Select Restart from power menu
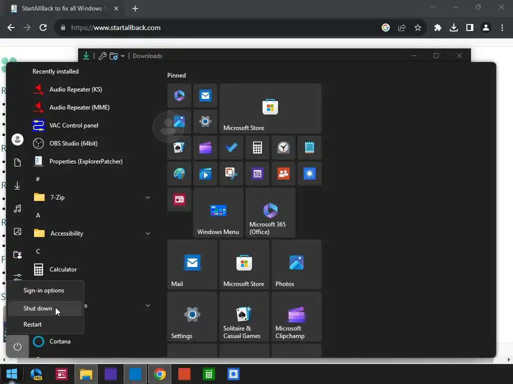Viewport: 513px width, 384px height. pyautogui.click(x=45, y=324)
